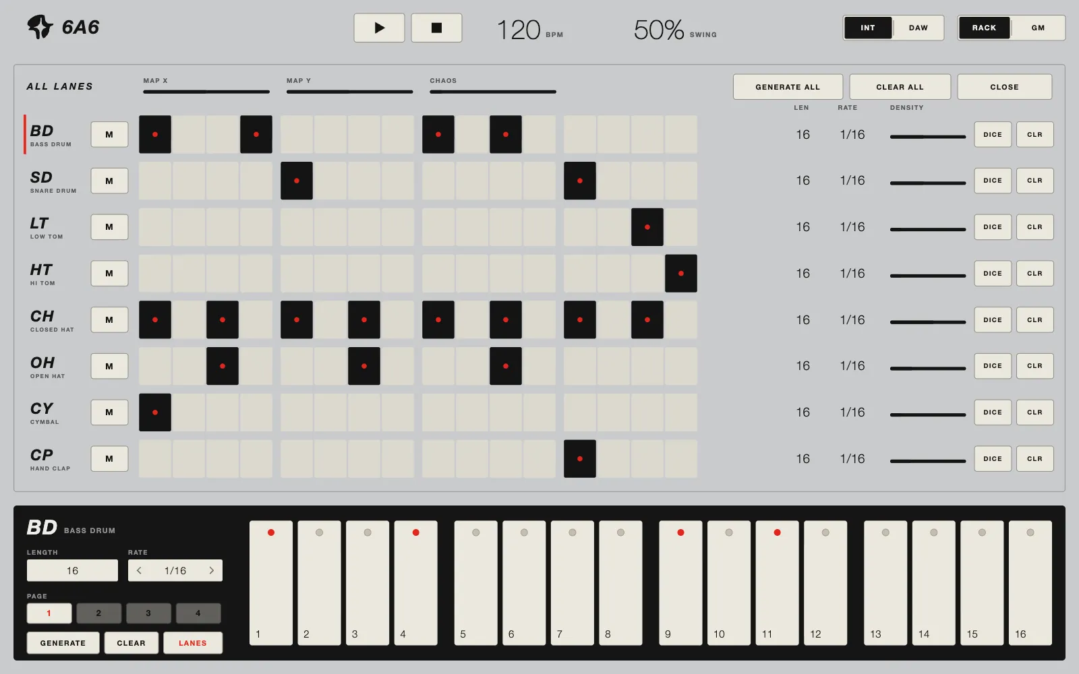Click Generate in Bass Drum editor

[x=63, y=643]
